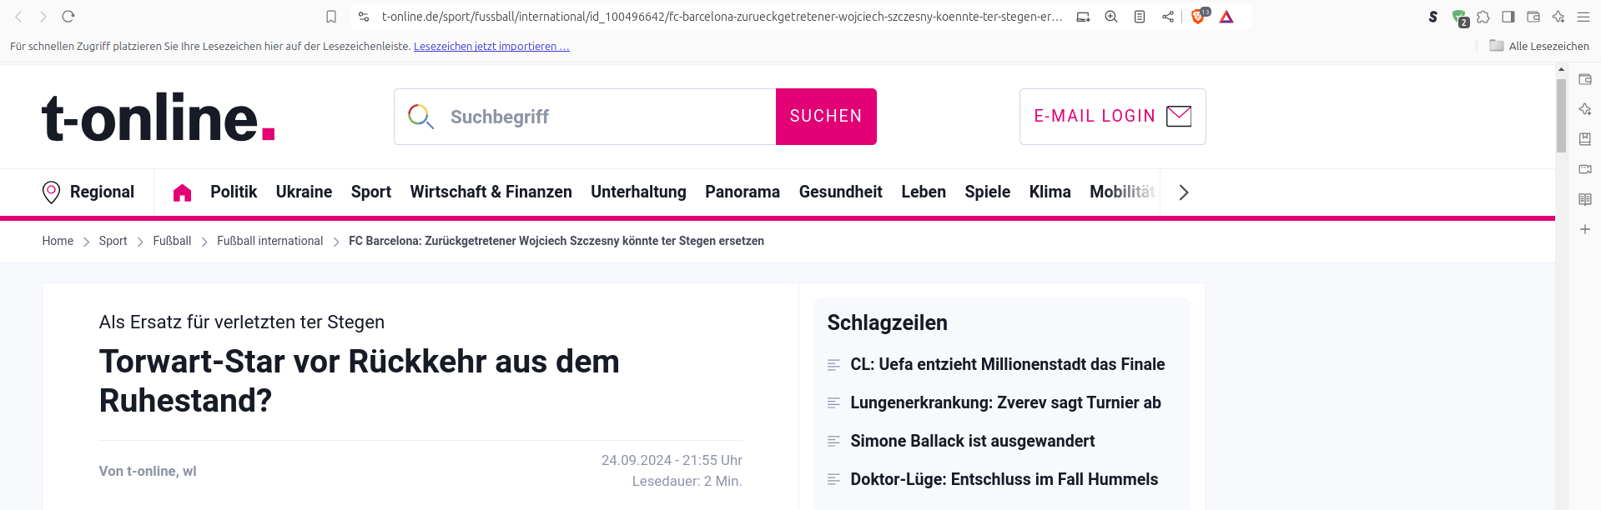Open Brave Shields lion icon
This screenshot has height=510, width=1601.
[x=1199, y=17]
